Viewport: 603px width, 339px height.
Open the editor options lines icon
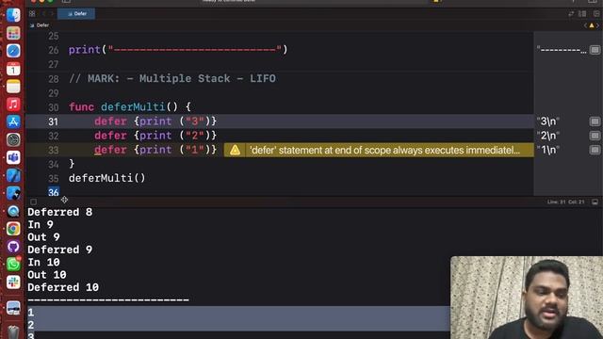pos(582,14)
